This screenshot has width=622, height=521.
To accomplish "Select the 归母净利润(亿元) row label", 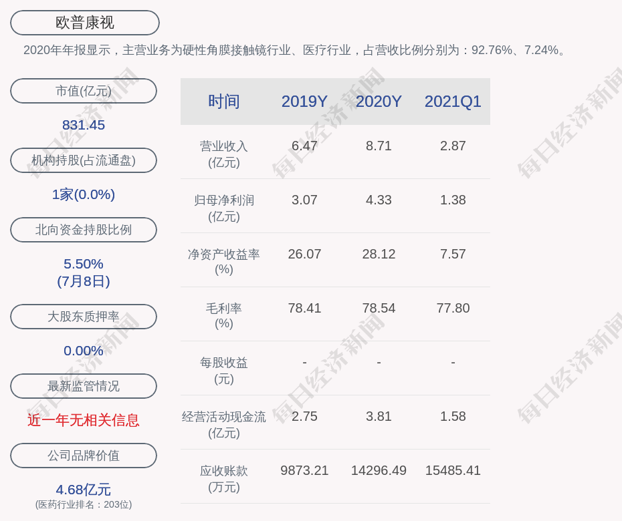I will pos(224,208).
